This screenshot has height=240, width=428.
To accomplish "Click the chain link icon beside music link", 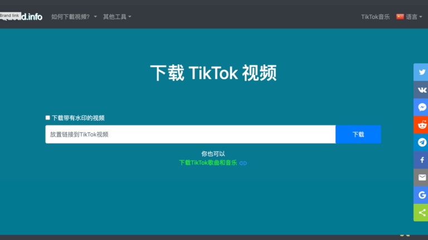I will pyautogui.click(x=243, y=163).
